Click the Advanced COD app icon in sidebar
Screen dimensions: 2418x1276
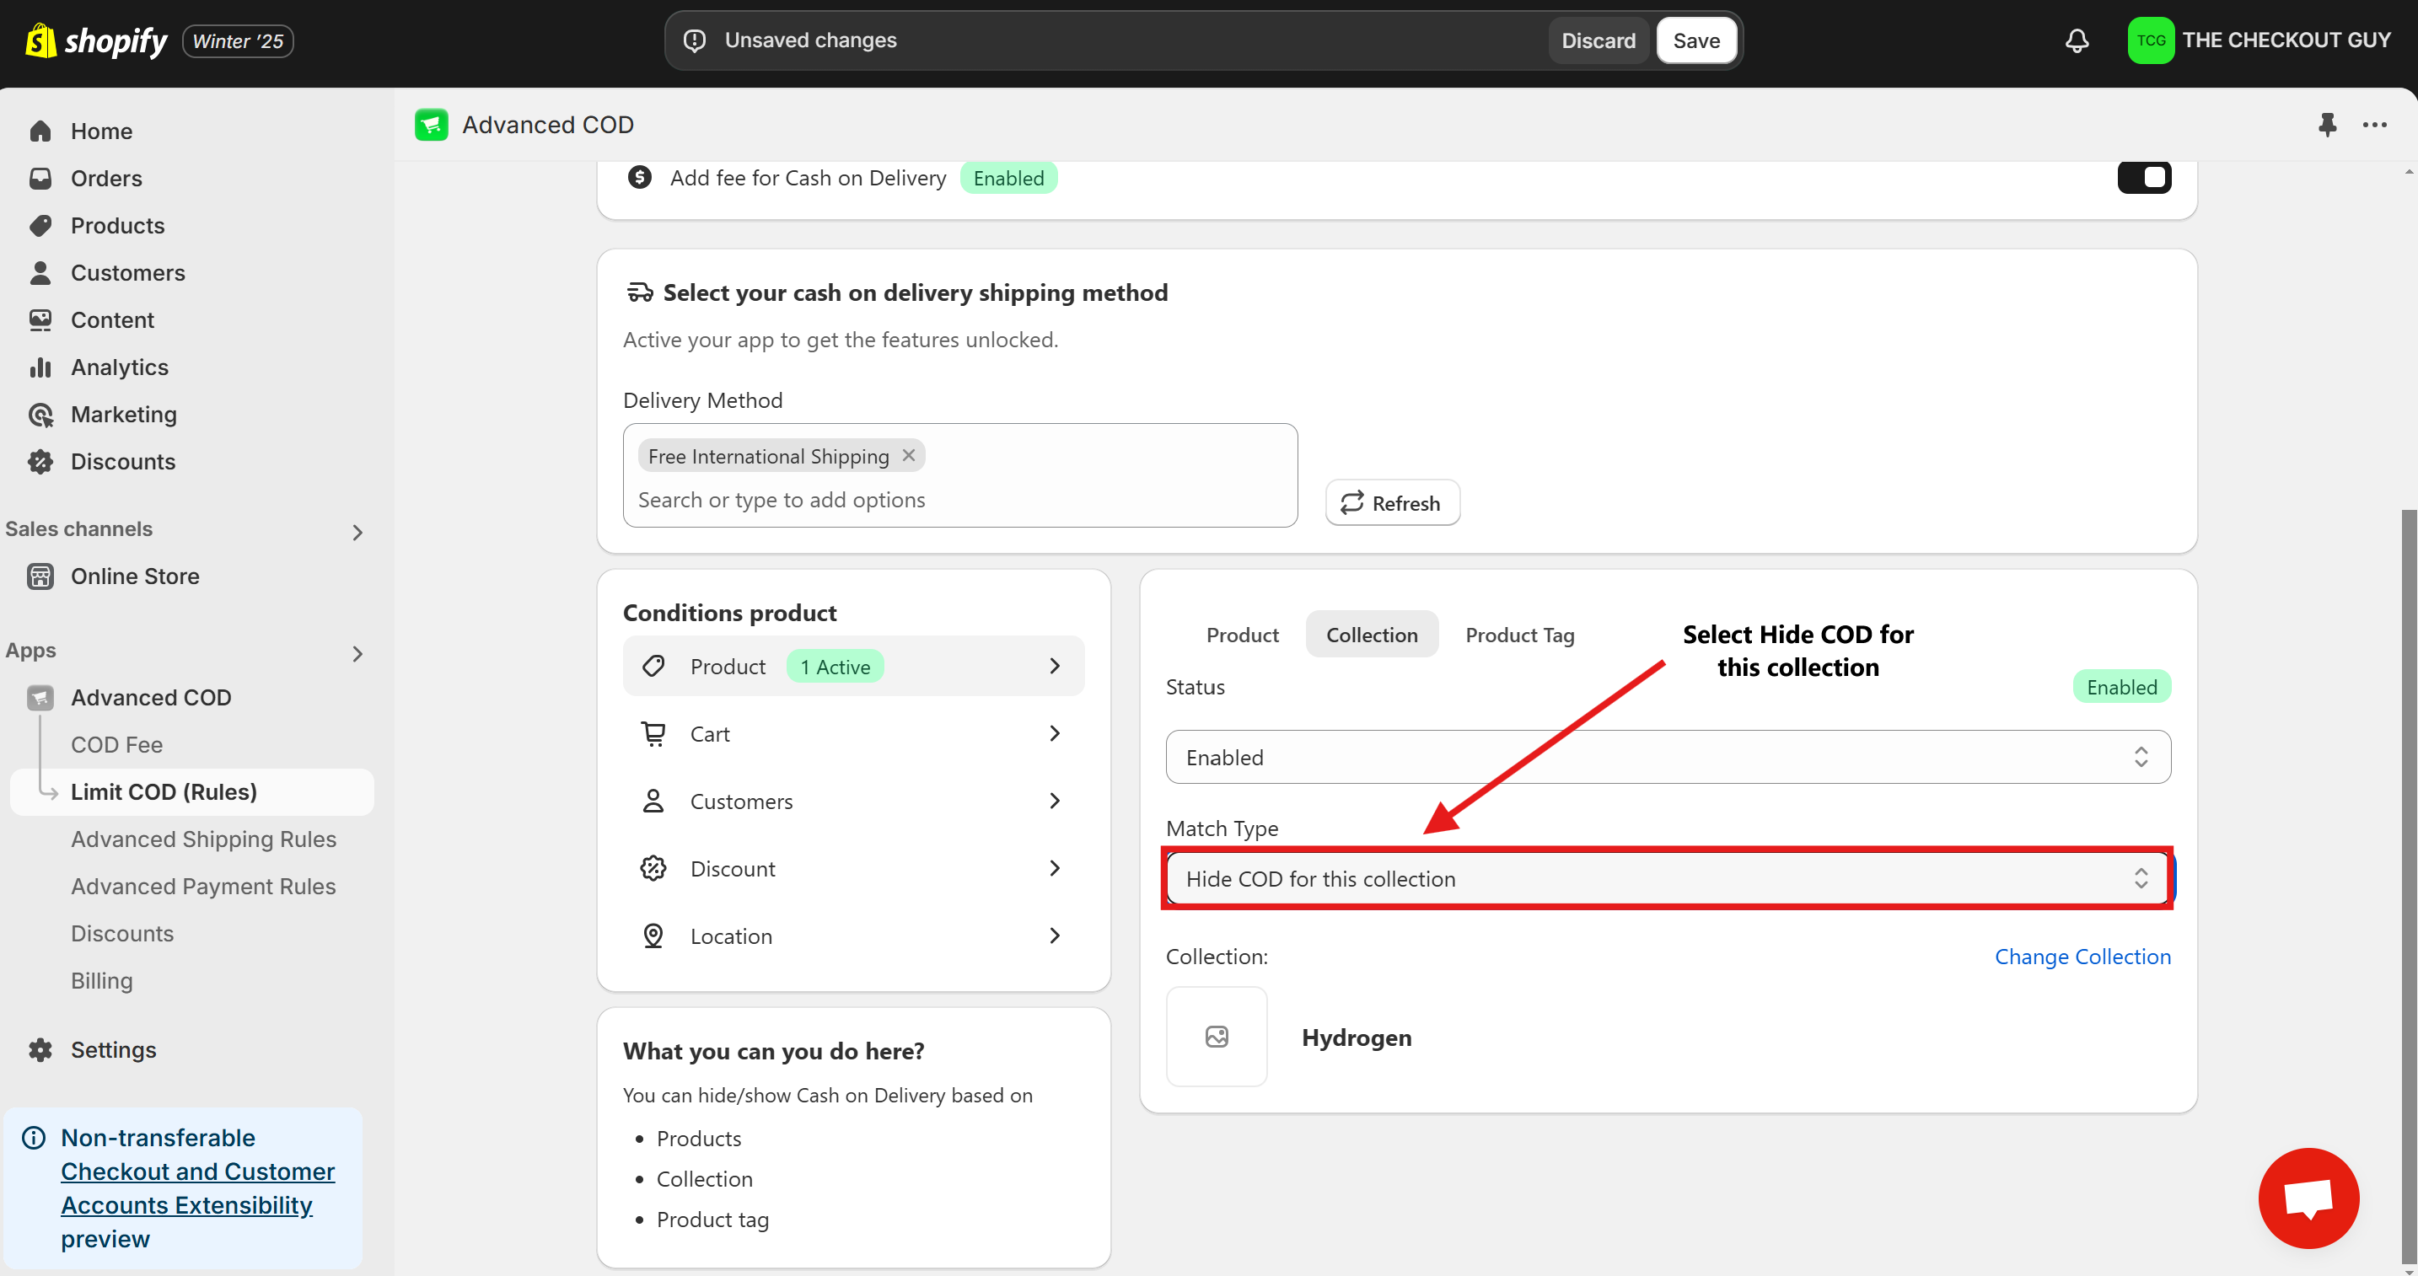tap(40, 697)
